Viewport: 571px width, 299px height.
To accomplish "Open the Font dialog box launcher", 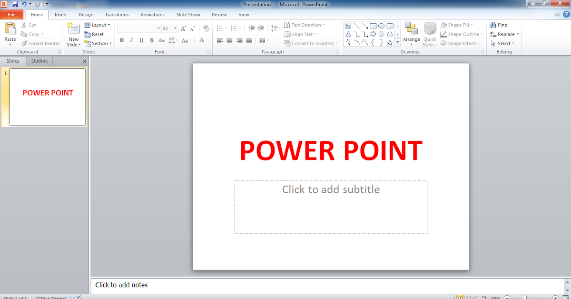I will click(208, 52).
